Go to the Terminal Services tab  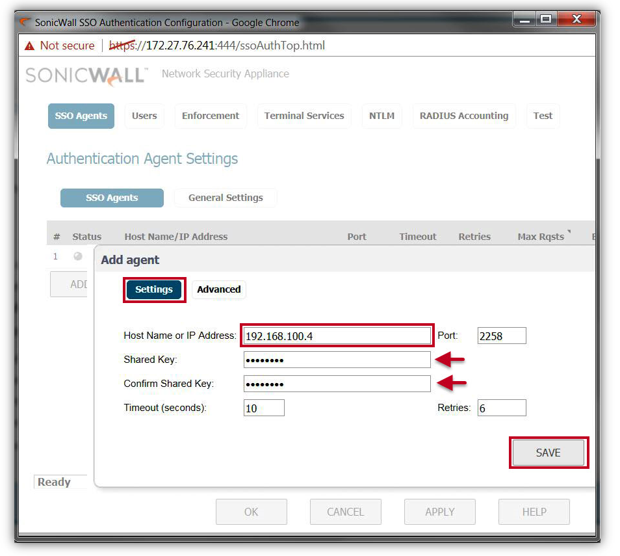pos(304,116)
